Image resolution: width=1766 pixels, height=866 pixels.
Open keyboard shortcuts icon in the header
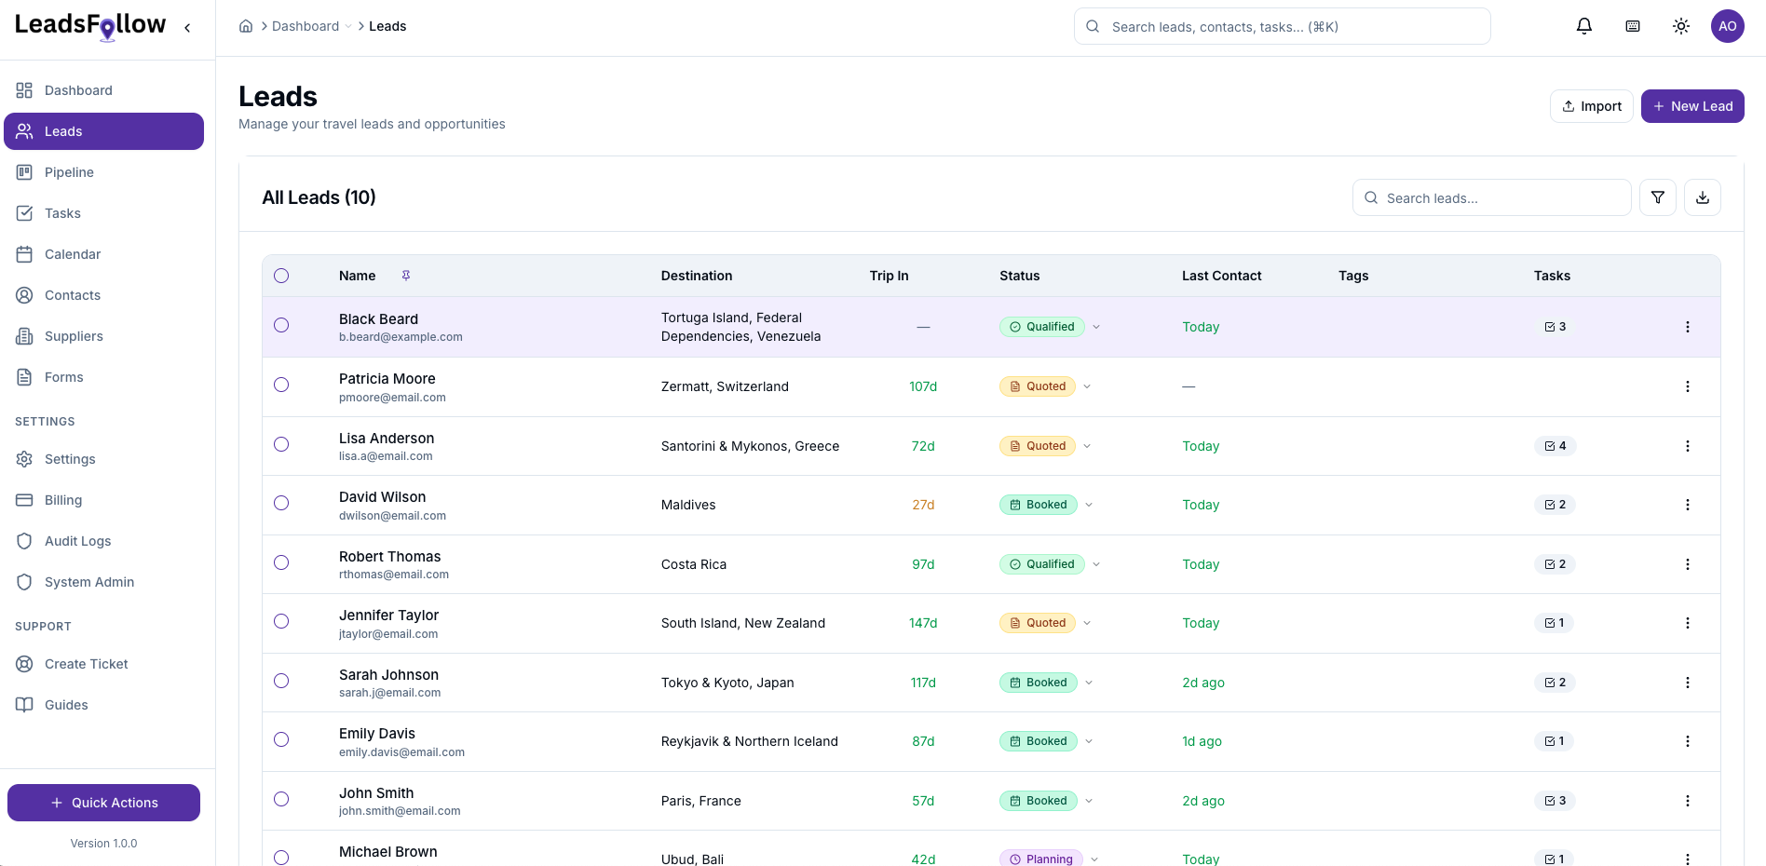[x=1632, y=25]
